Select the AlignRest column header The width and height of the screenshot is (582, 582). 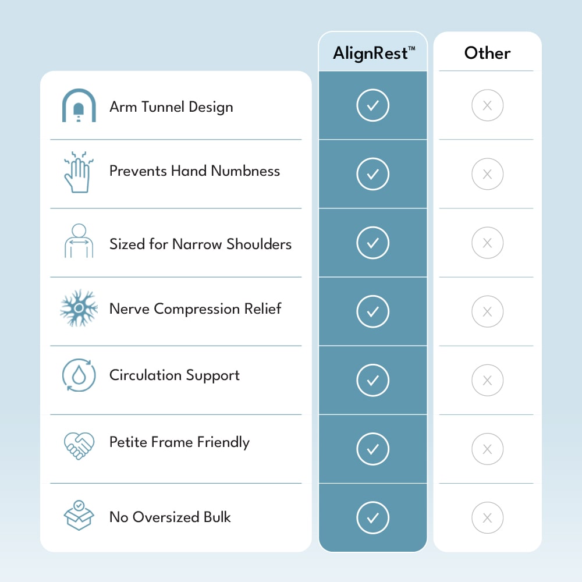373,54
